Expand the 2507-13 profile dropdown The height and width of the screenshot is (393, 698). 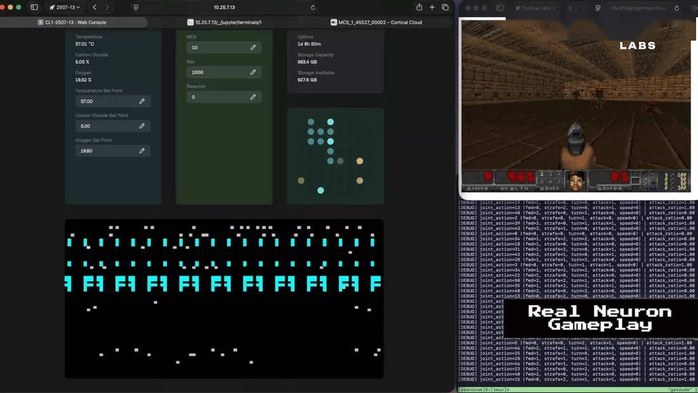(65, 7)
